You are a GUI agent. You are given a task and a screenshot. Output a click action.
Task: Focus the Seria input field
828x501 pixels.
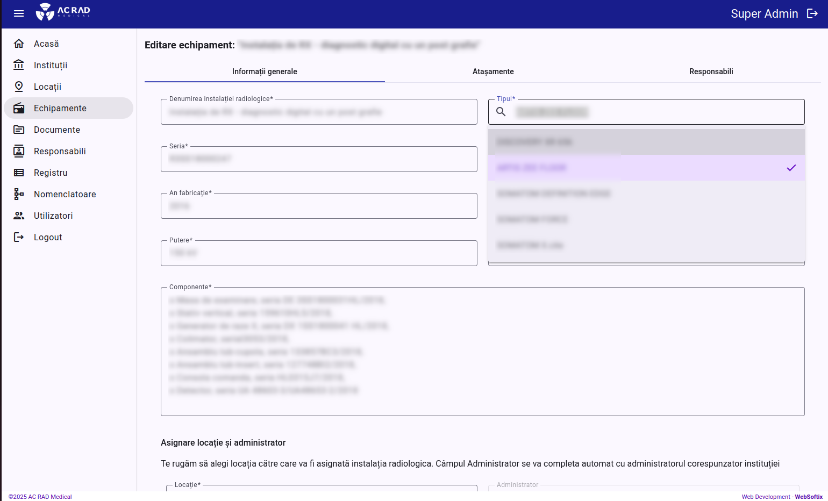tap(319, 159)
